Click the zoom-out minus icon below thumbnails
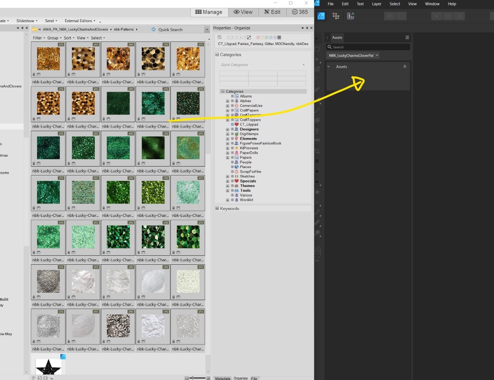The image size is (494, 380). point(187,378)
